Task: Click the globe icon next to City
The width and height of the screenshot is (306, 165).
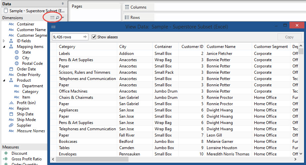Action: coord(17,58)
